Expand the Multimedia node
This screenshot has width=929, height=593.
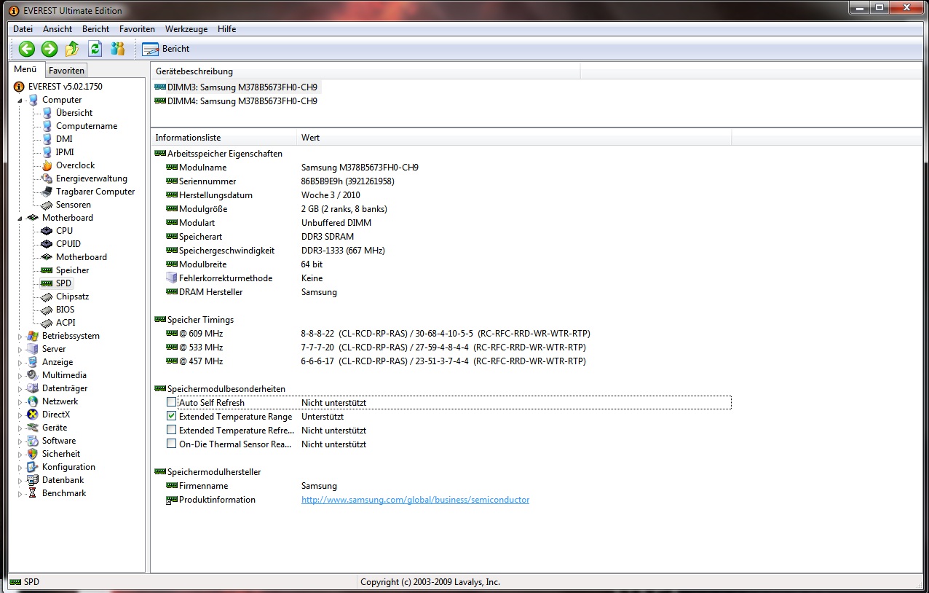coord(20,375)
